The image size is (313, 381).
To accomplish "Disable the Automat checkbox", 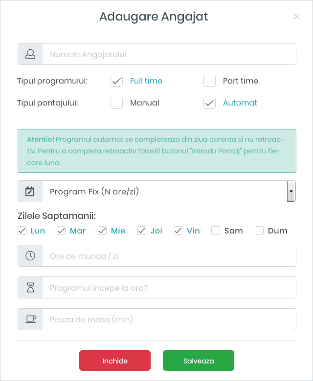I will click(x=210, y=103).
